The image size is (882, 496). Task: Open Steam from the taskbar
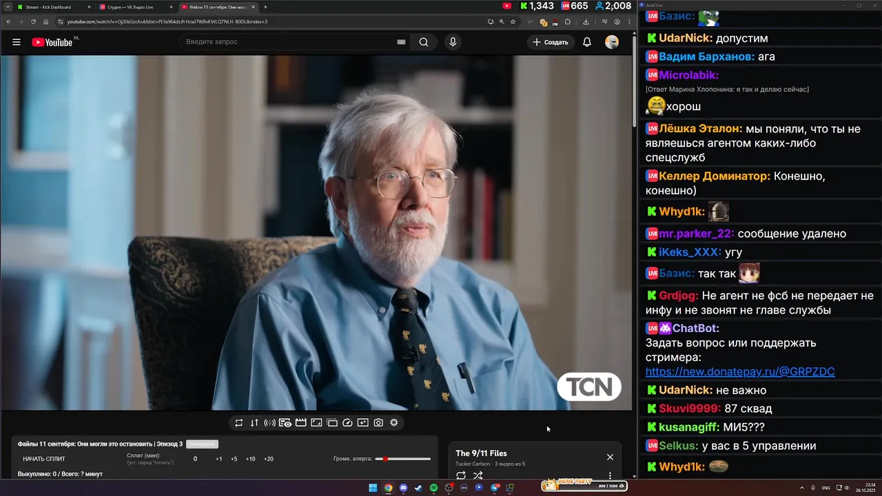click(418, 488)
